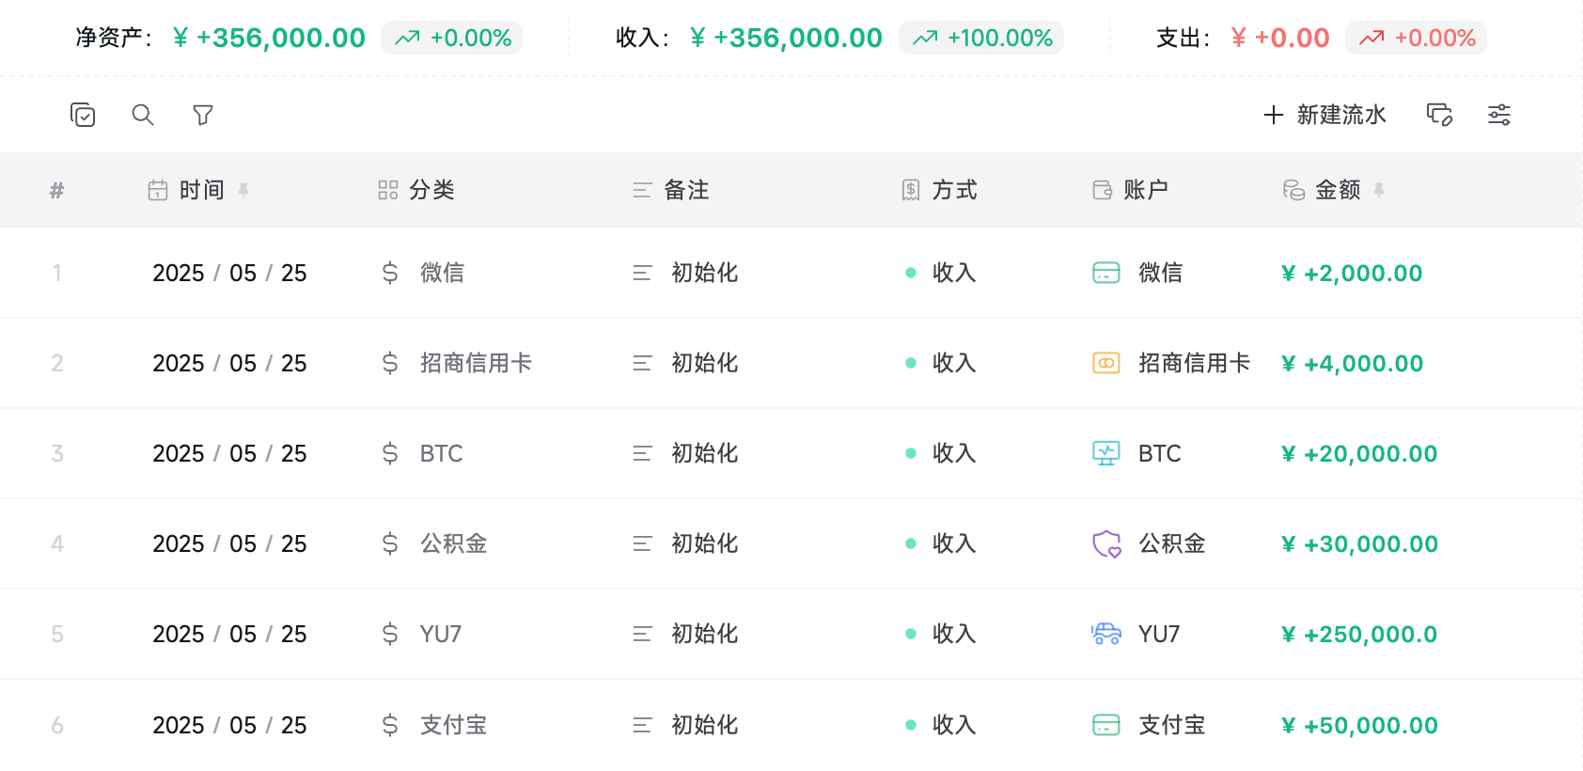
Task: Click the 新建流水 button
Action: (x=1324, y=115)
